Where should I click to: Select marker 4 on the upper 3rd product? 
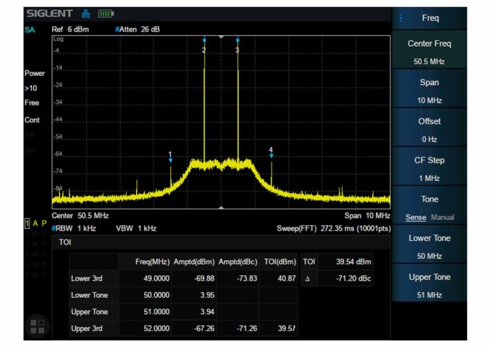271,152
